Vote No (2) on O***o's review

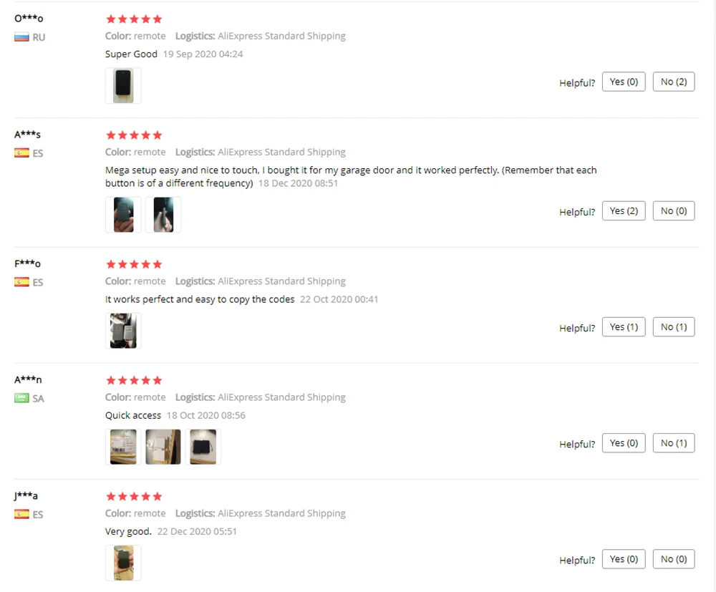pos(674,82)
